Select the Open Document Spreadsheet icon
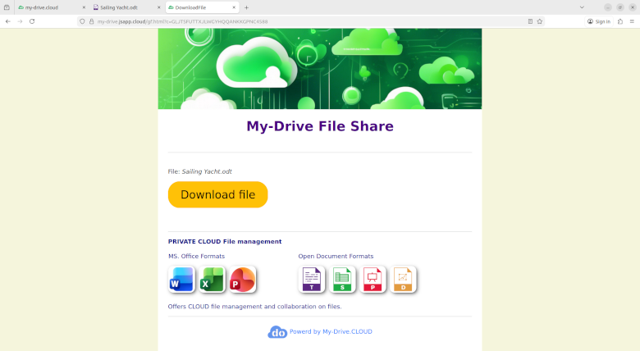Image resolution: width=640 pixels, height=360 pixels. click(x=342, y=280)
